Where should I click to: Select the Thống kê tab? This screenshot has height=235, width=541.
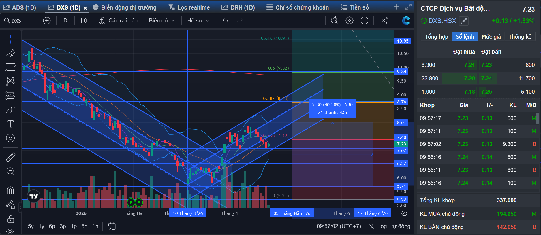520,37
